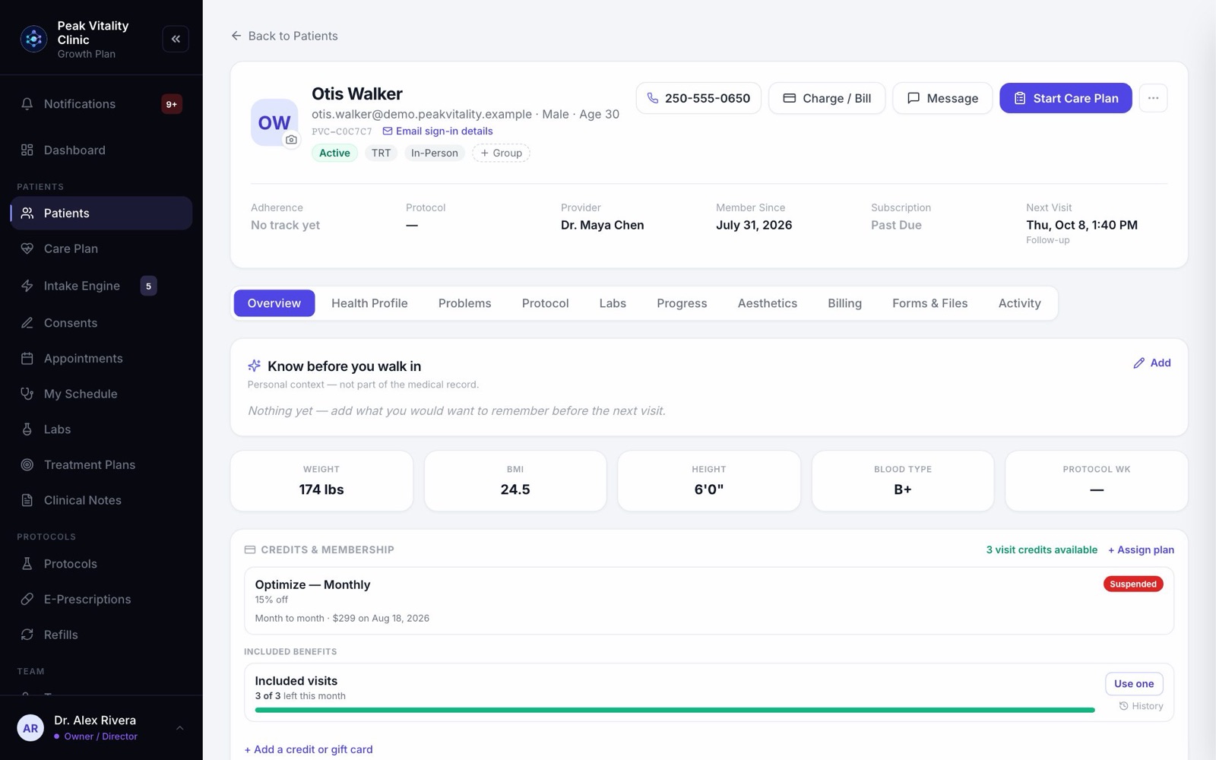Open Intake Engine lightning icon

[27, 286]
